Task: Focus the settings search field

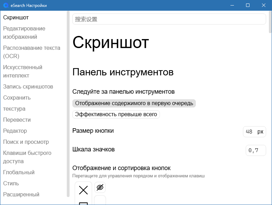Action: (x=169, y=19)
